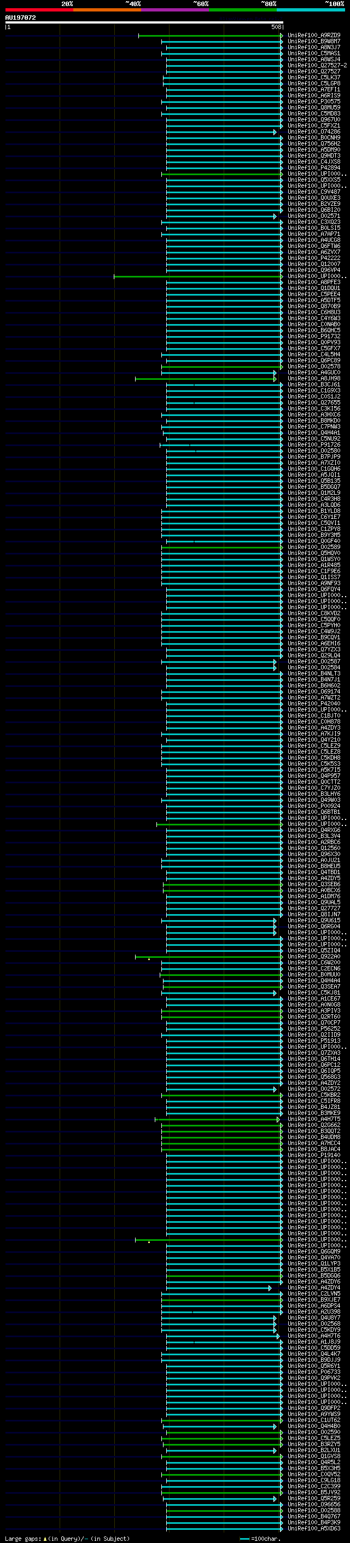Select hit label UniRef100_A8PFE3
This screenshot has height=1543, width=350.
pyautogui.click(x=313, y=282)
